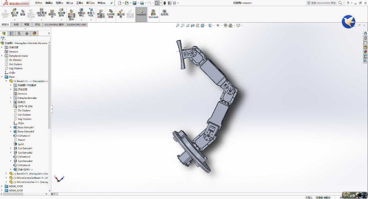Click the Ön Düzlem plane under assembly root

tap(15, 60)
